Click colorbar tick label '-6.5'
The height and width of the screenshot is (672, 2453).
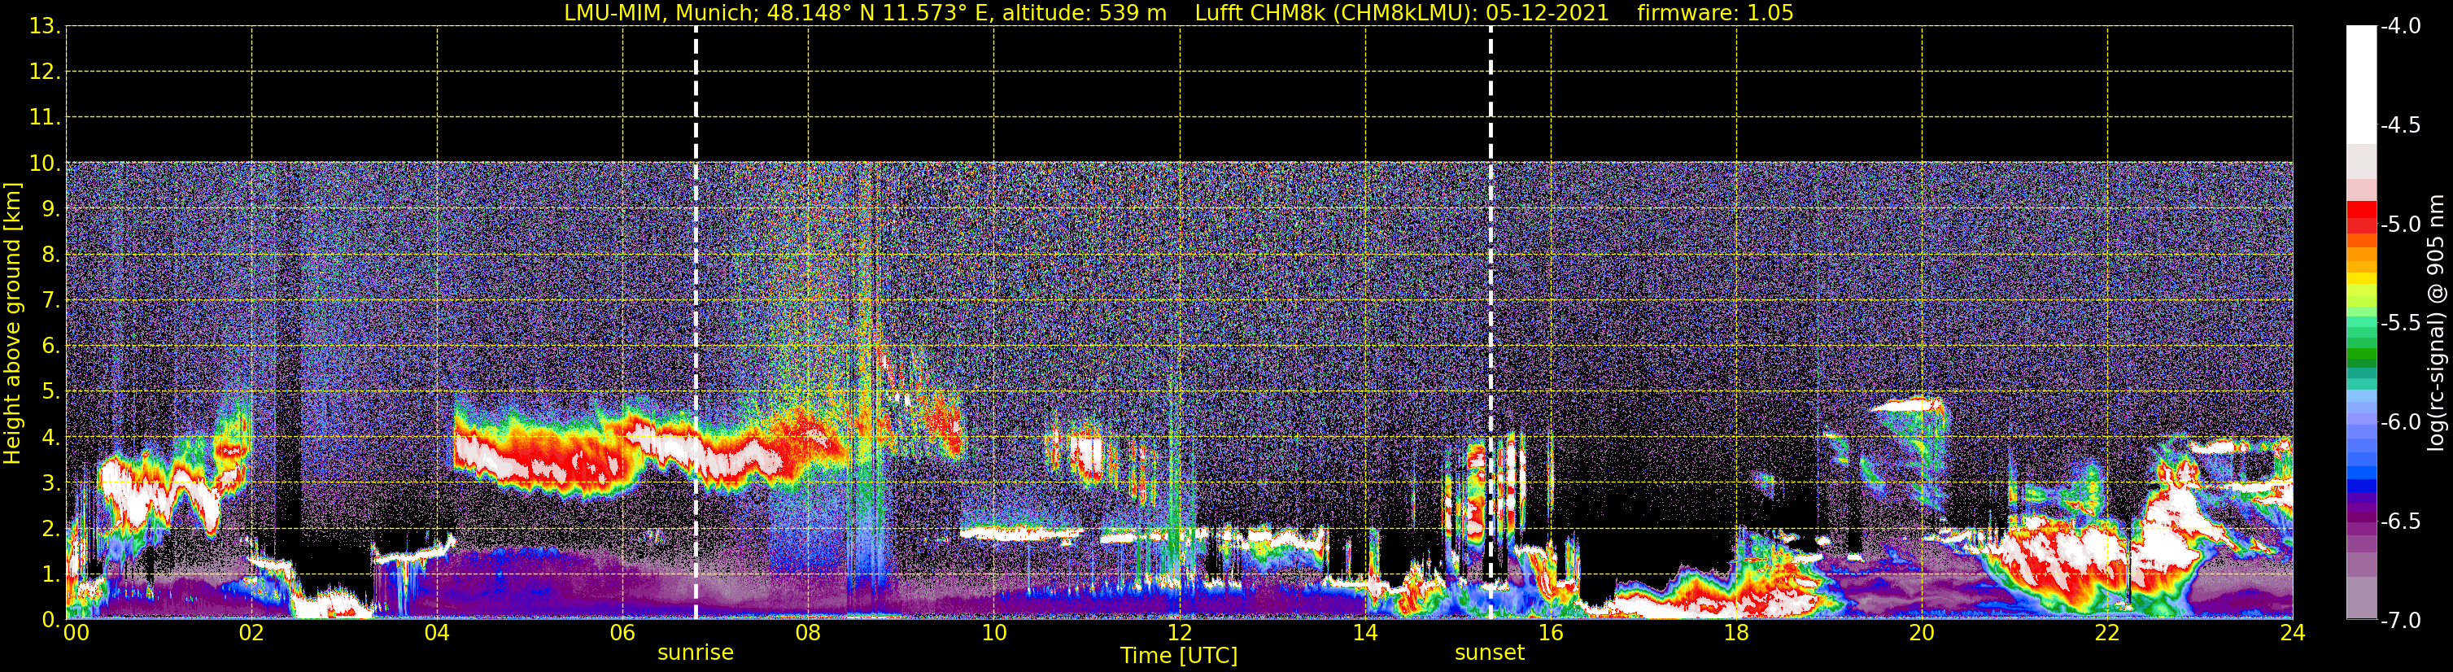(2399, 521)
